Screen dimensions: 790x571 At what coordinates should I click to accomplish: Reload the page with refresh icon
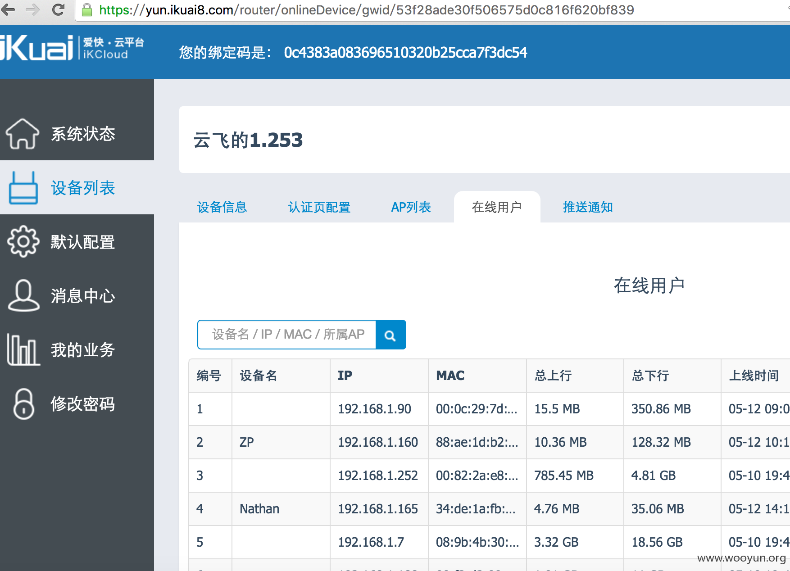[59, 9]
